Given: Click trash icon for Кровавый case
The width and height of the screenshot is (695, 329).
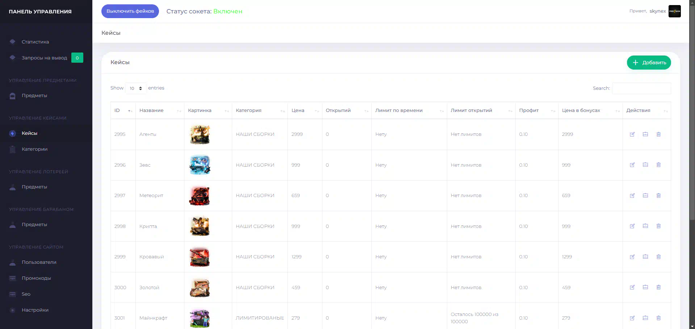Looking at the screenshot, I should tap(658, 257).
